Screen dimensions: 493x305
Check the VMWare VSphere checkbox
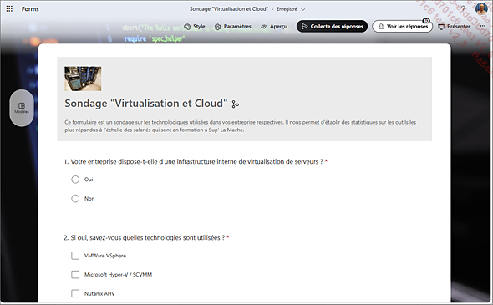[x=75, y=256]
